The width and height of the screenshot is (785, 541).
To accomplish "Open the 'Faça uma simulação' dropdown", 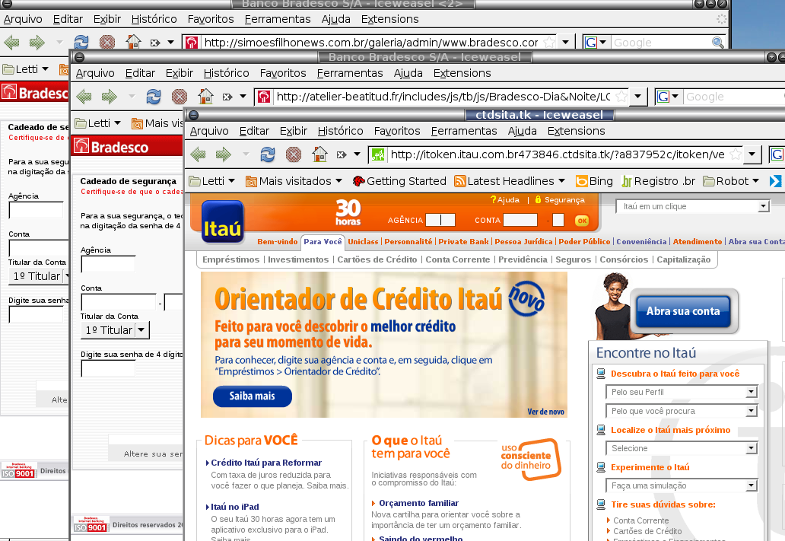I will 682,485.
